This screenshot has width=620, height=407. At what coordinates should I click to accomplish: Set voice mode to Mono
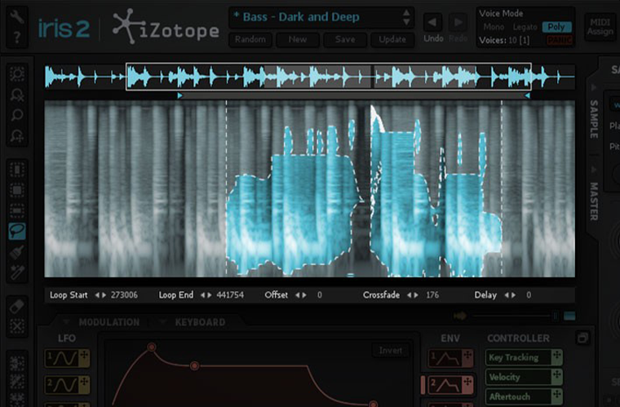(x=494, y=27)
